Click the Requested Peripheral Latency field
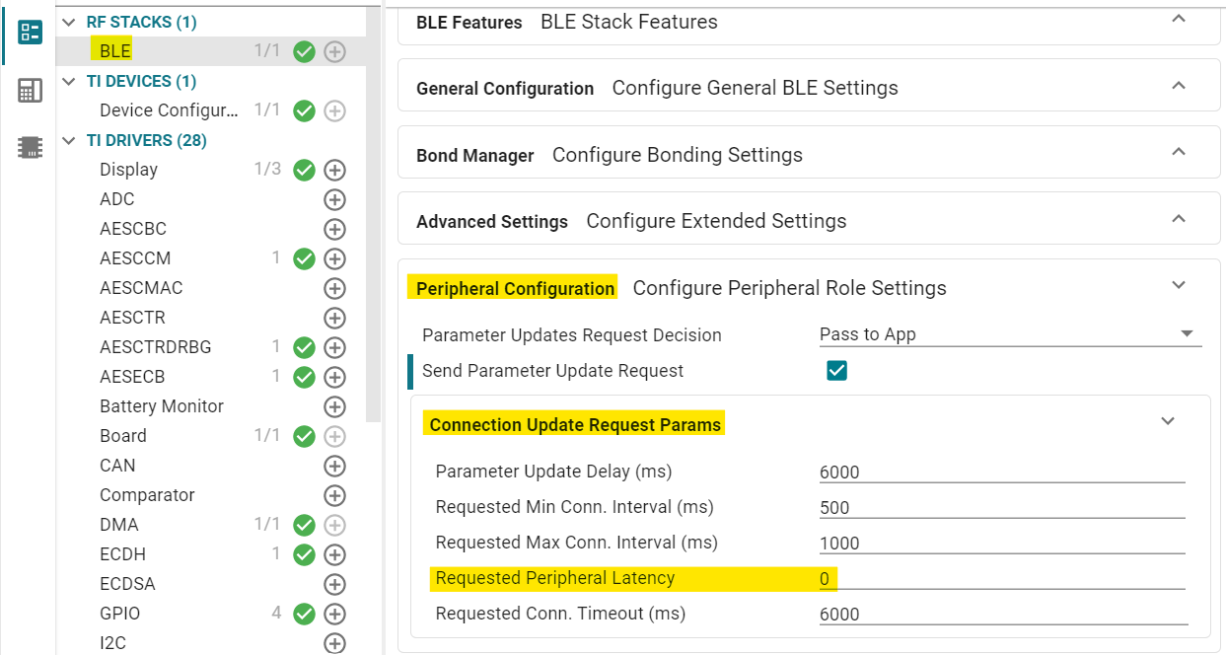The width and height of the screenshot is (1226, 655). click(x=1001, y=578)
